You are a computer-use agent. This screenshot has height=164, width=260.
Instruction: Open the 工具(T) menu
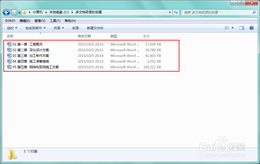(55, 21)
